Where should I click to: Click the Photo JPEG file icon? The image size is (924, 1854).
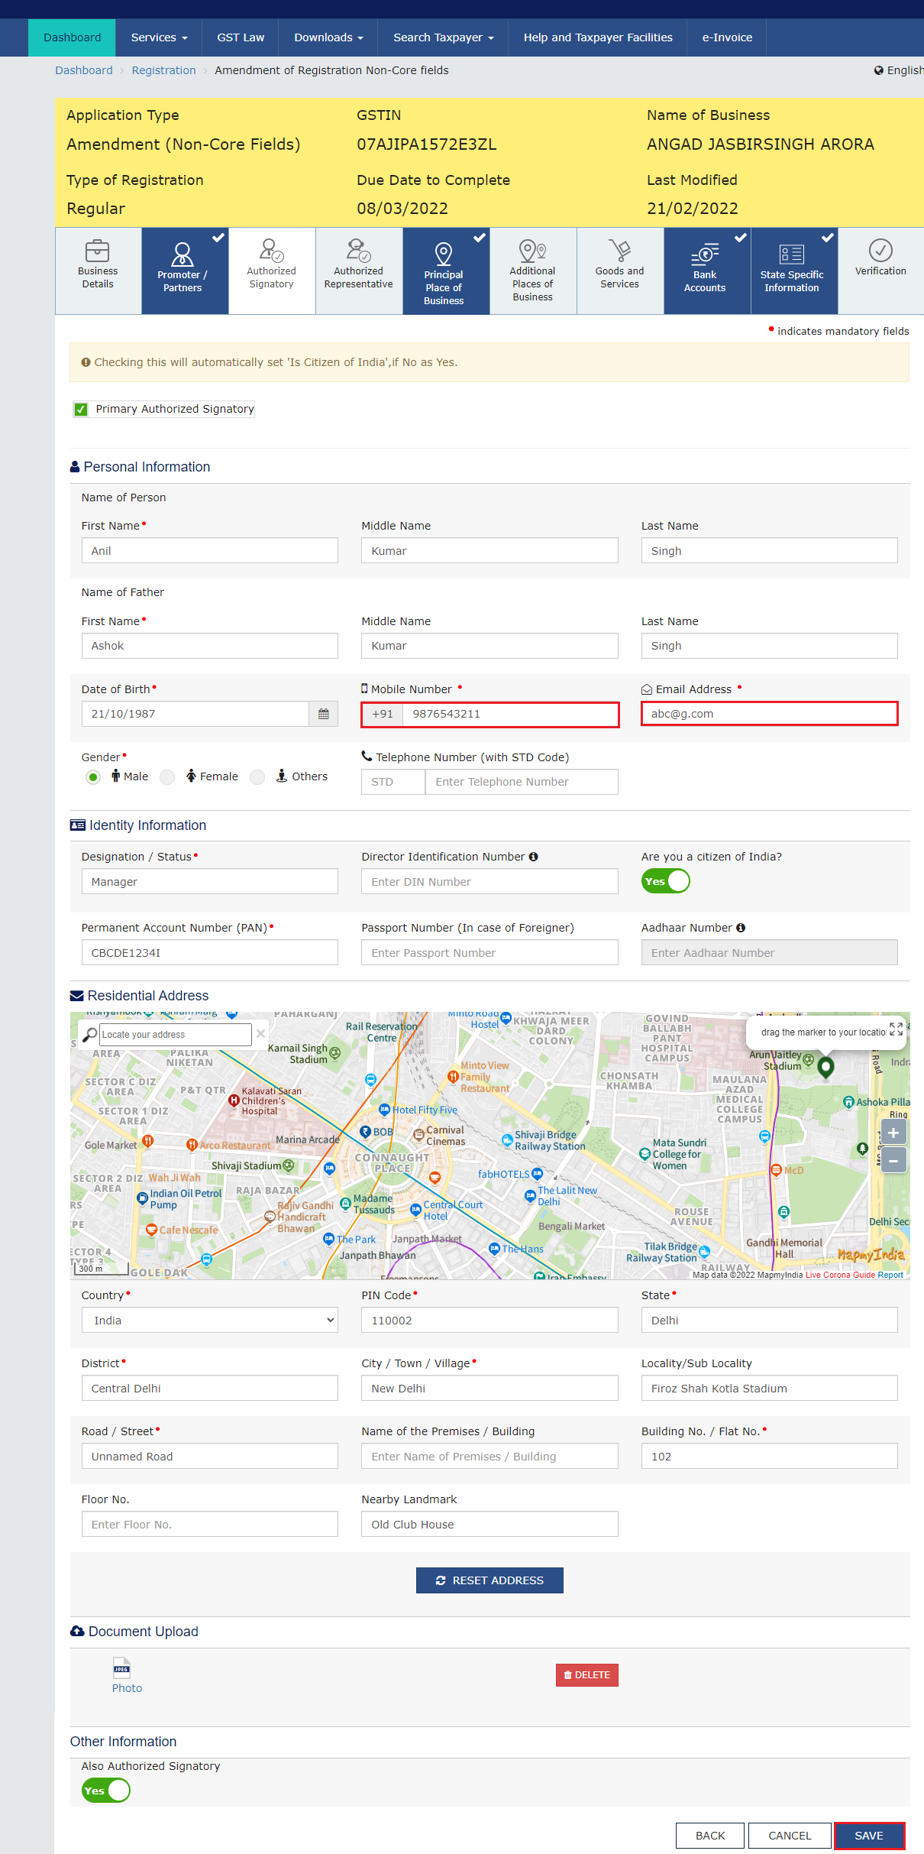(x=121, y=1667)
